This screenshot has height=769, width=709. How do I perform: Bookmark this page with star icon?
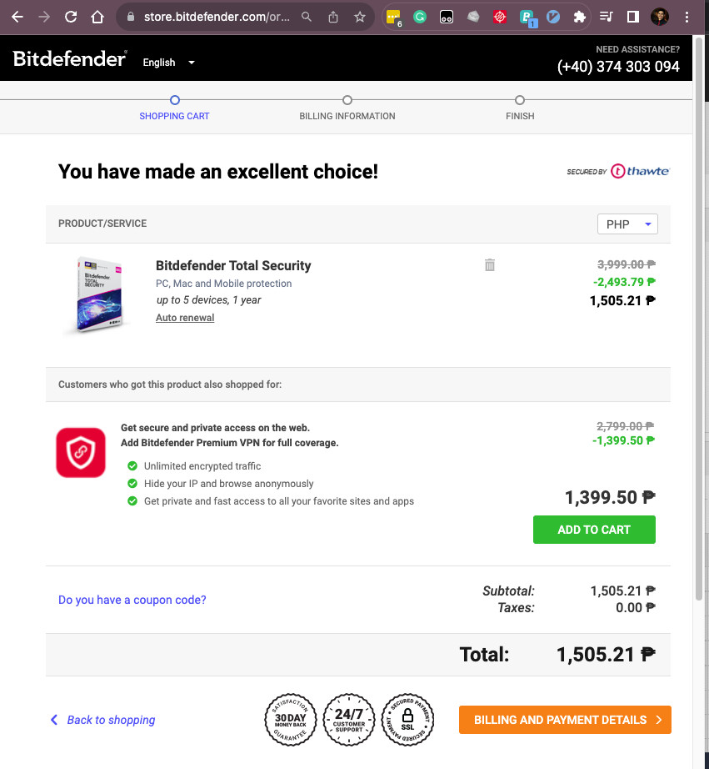pos(359,17)
